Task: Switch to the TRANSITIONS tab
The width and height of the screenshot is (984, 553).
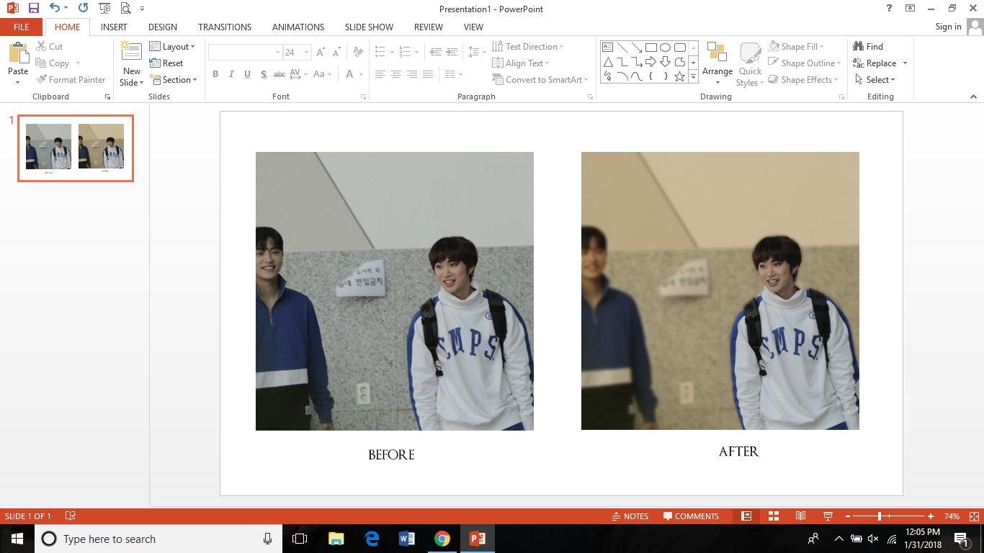Action: [x=225, y=27]
